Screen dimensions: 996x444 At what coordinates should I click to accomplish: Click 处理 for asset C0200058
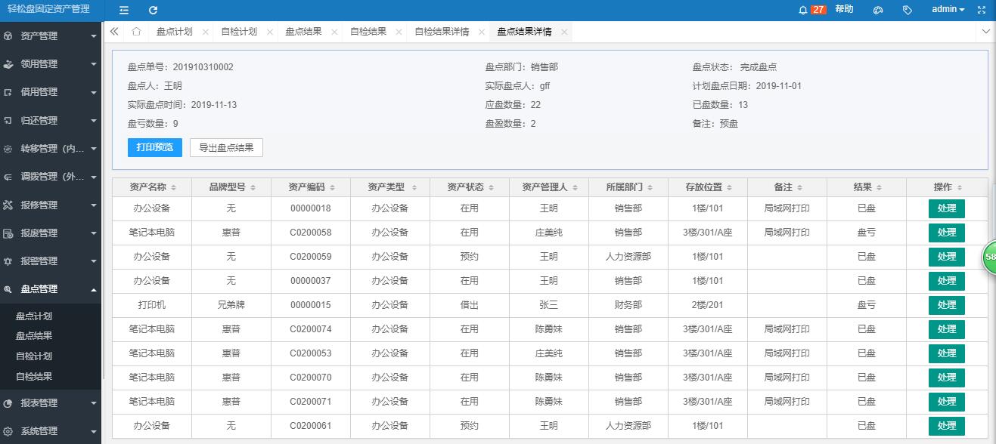coord(946,233)
